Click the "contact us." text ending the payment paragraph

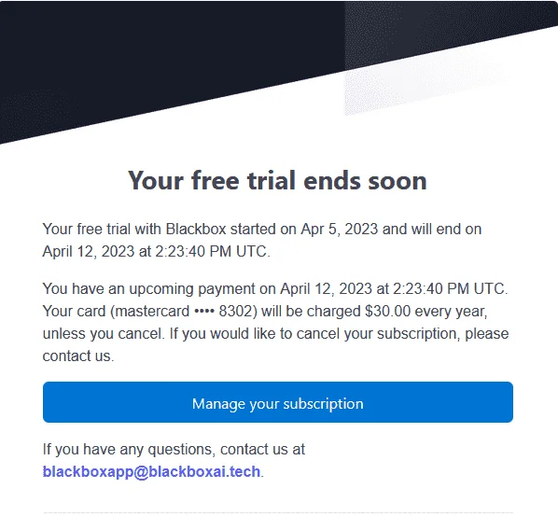[78, 356]
